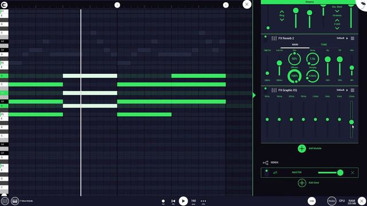Image resolution: width=367 pixels, height=206 pixels.
Task: Click the SENDS routing icon
Action: pyautogui.click(x=266, y=163)
